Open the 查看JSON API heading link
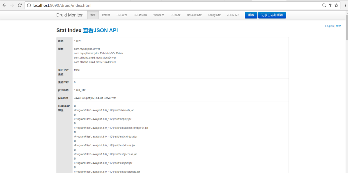Image resolution: width=348 pixels, height=173 pixels. tap(100, 30)
